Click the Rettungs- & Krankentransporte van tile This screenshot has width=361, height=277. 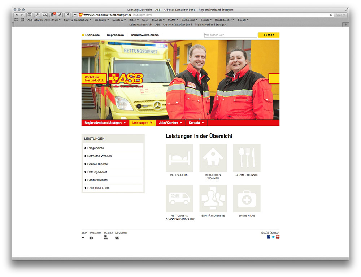click(x=179, y=199)
